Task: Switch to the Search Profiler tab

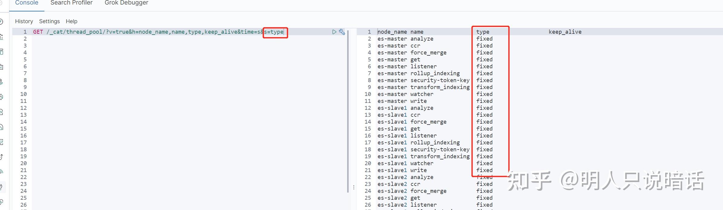Action: 71,3
